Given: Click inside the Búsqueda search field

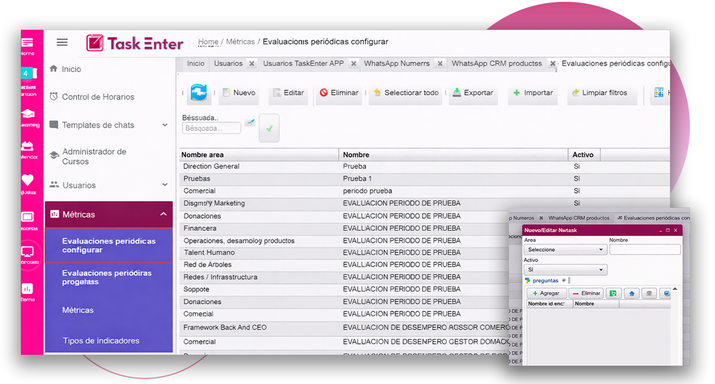Looking at the screenshot, I should [x=211, y=128].
